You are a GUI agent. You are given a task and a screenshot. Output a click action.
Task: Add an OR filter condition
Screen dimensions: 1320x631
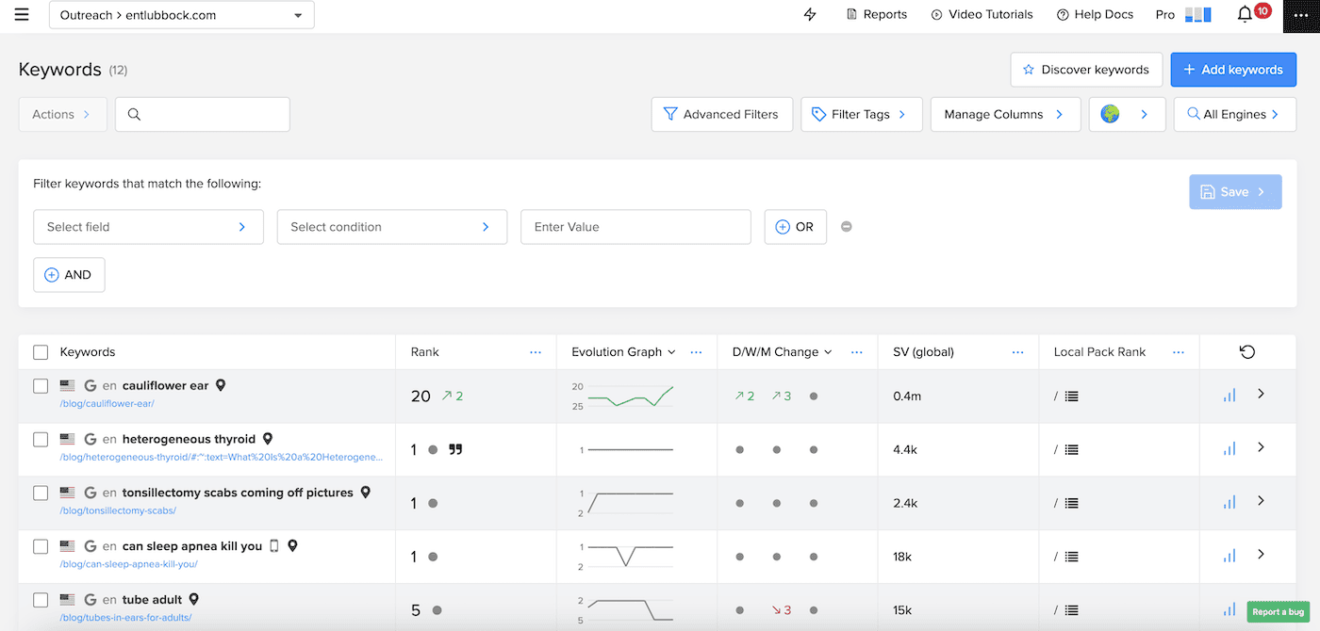[795, 227]
